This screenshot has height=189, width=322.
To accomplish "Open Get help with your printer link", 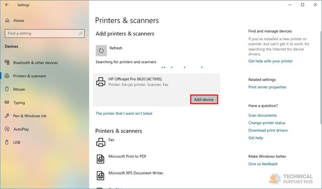I will [x=270, y=61].
